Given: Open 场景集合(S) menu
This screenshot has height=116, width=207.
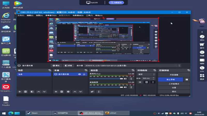Looking at the screenshot, I should 78,15.
